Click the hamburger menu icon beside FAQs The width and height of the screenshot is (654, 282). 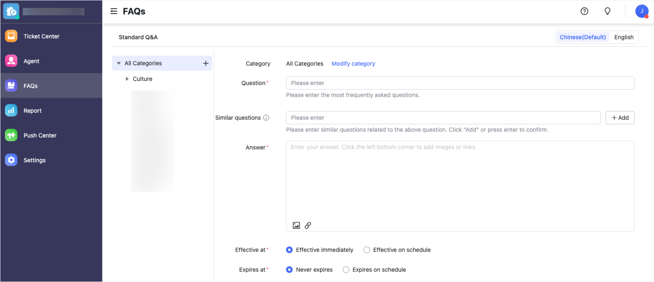[x=114, y=11]
